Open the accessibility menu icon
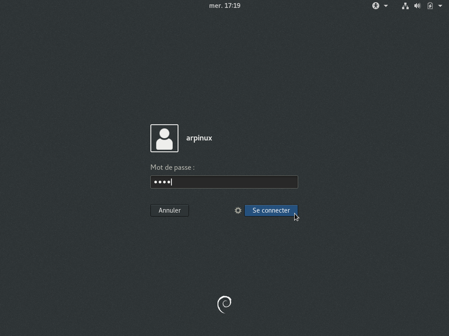This screenshot has width=449, height=336. point(375,6)
